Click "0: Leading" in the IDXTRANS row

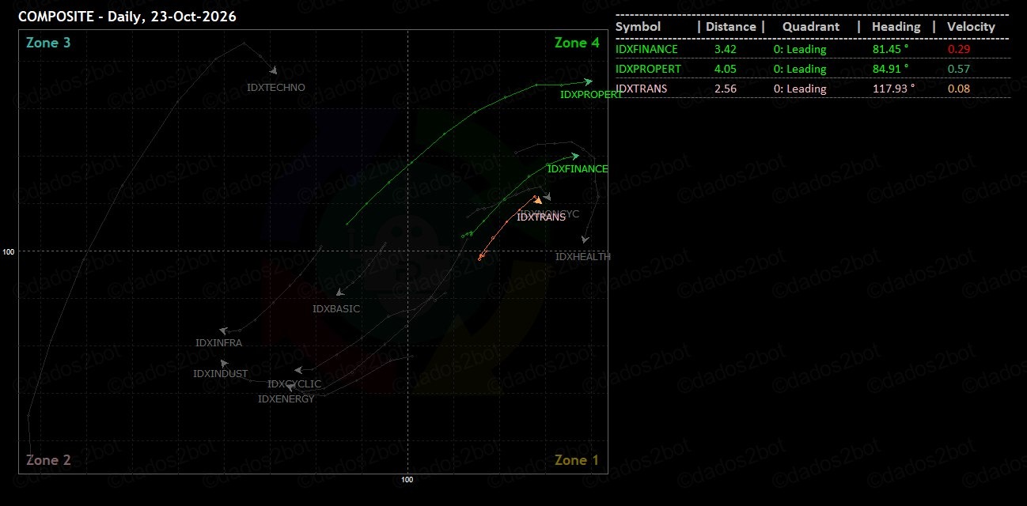[x=800, y=89]
